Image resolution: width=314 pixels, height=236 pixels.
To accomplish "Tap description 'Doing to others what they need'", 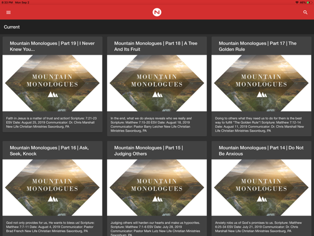I will 259,124.
